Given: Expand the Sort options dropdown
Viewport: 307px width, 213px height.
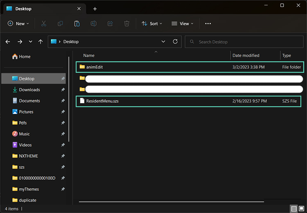Looking at the screenshot, I should point(152,24).
